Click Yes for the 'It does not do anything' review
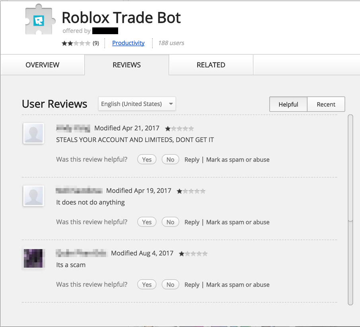This screenshot has height=327, width=360. pyautogui.click(x=147, y=222)
